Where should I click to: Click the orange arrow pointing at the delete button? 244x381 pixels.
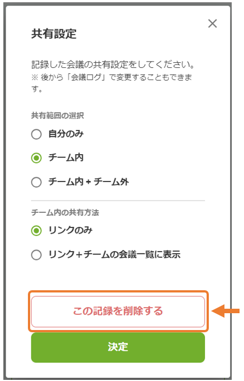pyautogui.click(x=226, y=311)
